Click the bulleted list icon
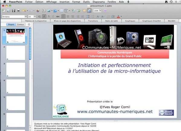181x131 pixels. [78, 17]
